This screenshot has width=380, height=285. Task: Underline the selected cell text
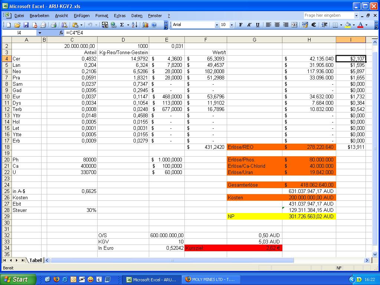point(257,25)
